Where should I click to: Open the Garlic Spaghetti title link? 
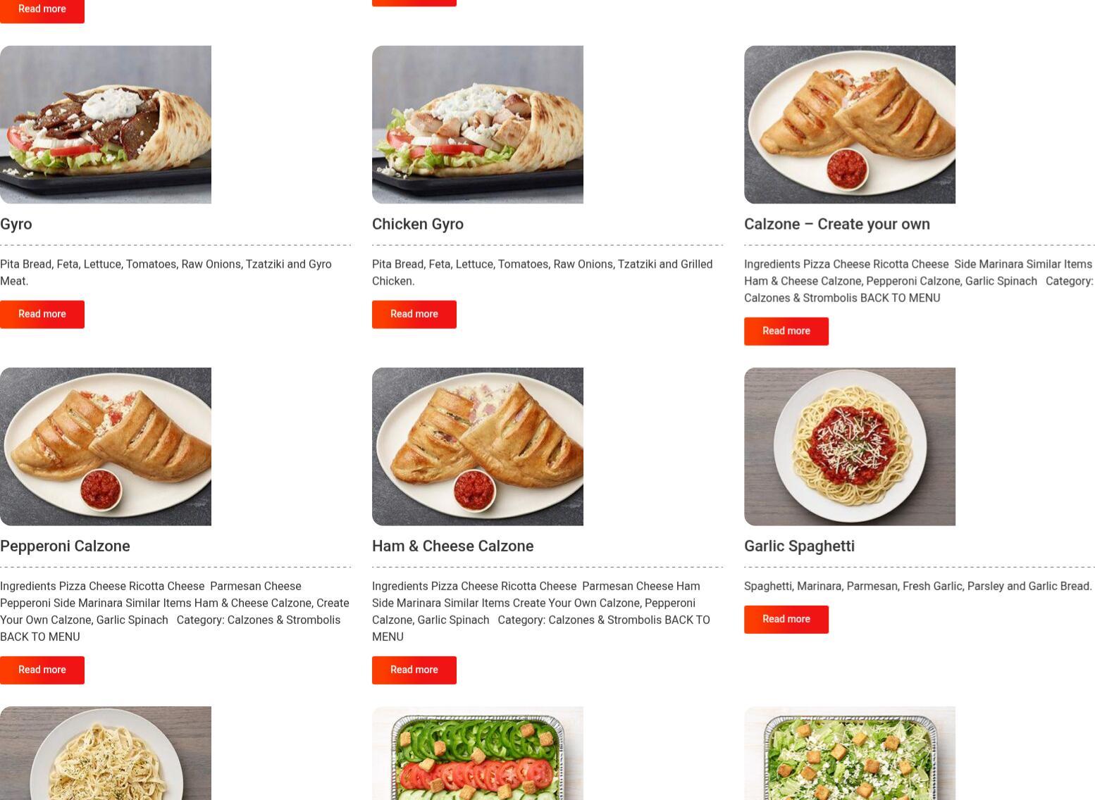(799, 546)
